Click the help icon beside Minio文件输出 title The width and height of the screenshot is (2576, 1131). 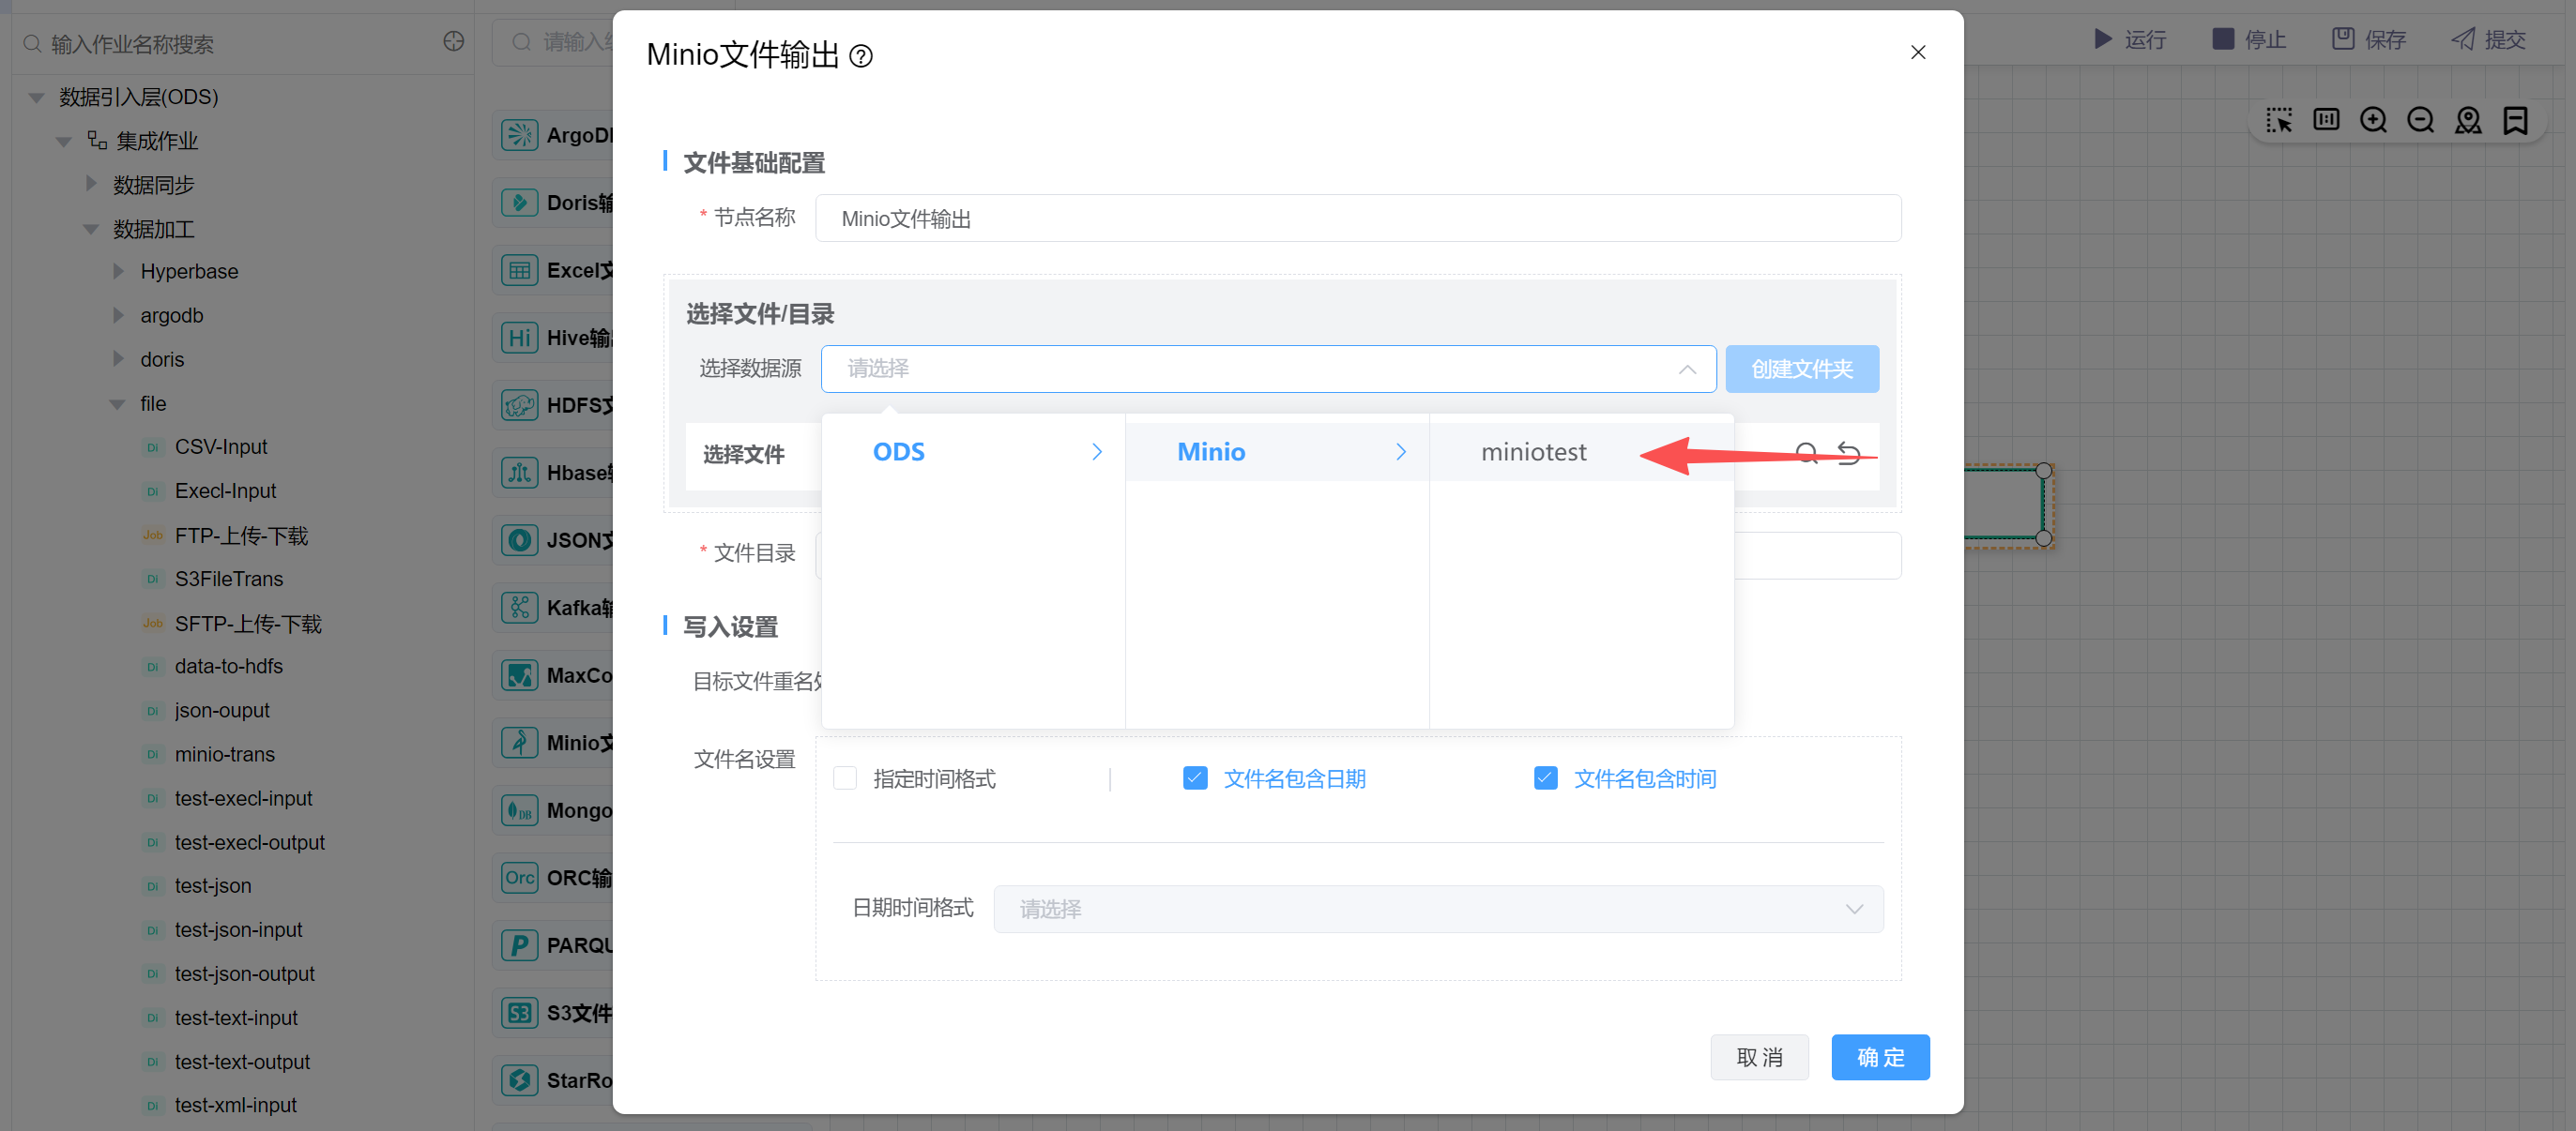[860, 56]
